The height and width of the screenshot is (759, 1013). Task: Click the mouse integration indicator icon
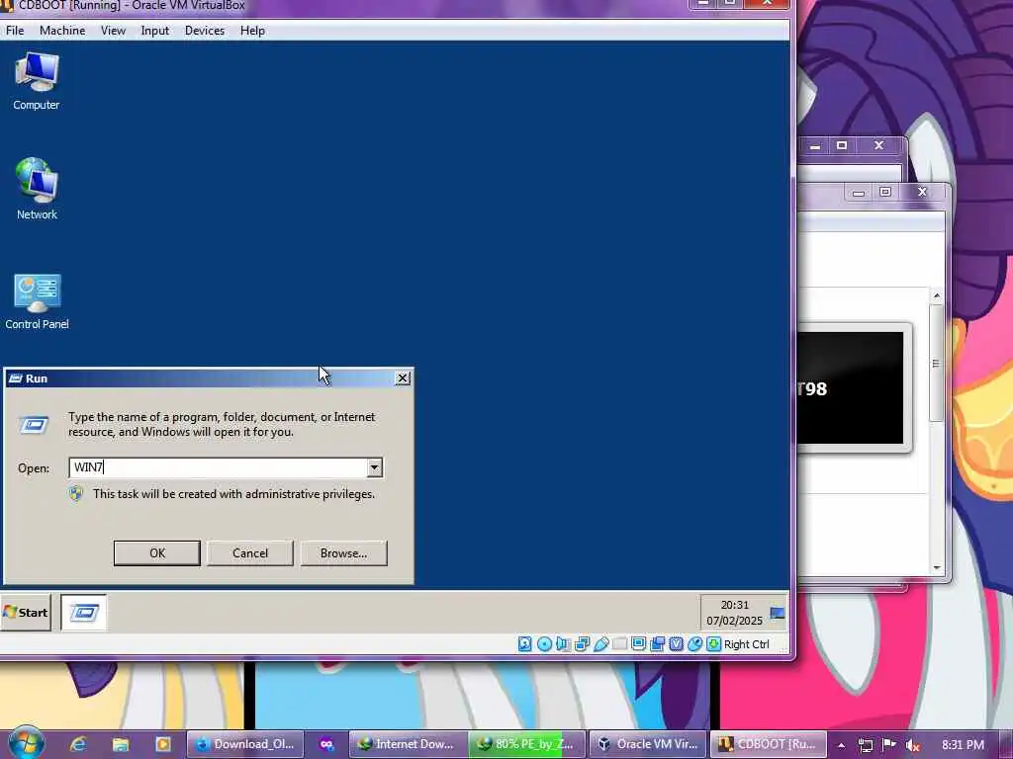tap(694, 643)
